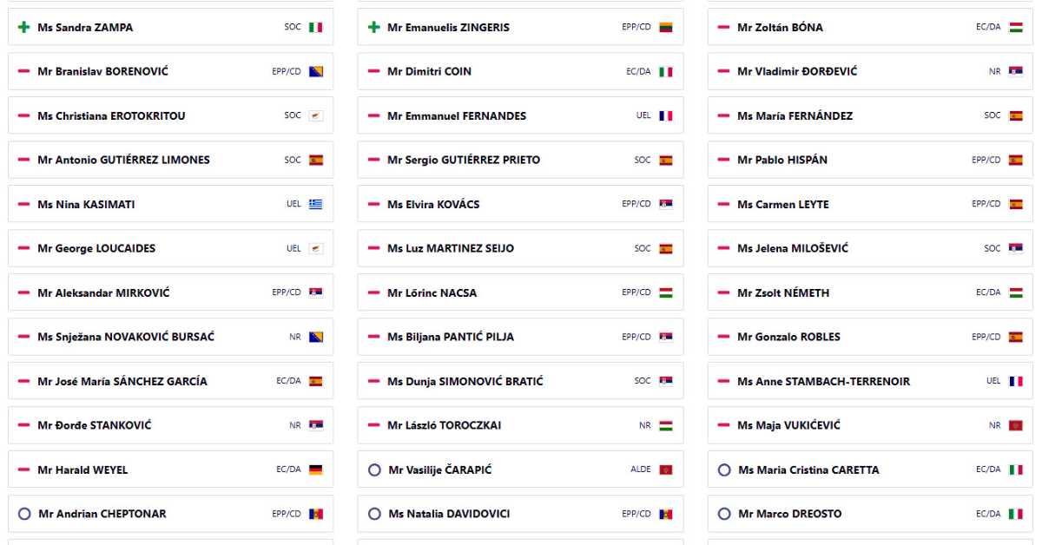This screenshot has width=1042, height=545.
Task: Click the French flag next to Emmanuel FERNANDES
Action: point(666,116)
